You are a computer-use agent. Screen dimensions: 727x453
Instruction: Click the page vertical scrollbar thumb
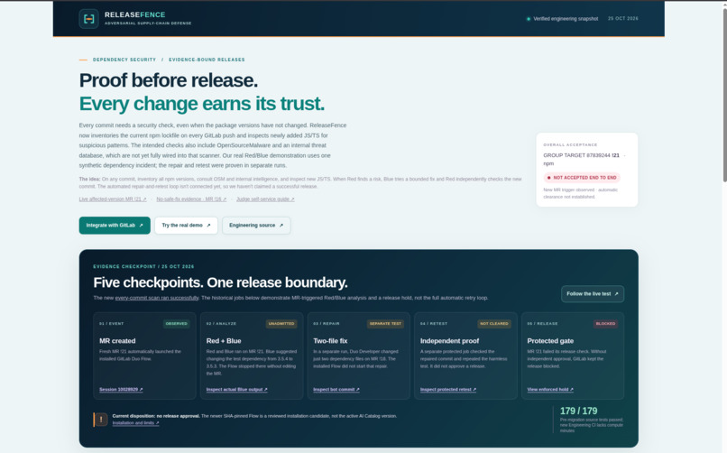724,95
